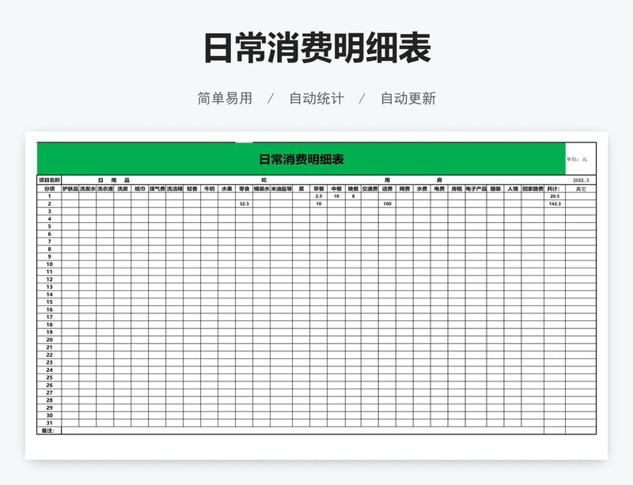Click the 水费 column header
The image size is (633, 485).
422,188
